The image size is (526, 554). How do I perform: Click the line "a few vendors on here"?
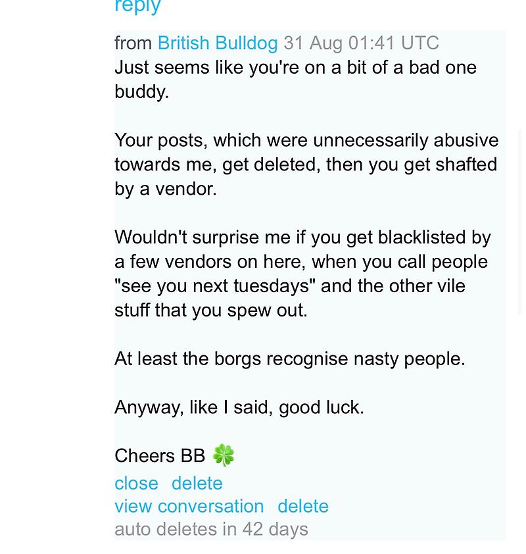pos(300,261)
